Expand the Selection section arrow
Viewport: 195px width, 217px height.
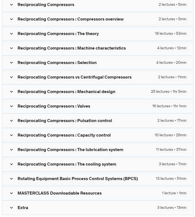coord(11,63)
